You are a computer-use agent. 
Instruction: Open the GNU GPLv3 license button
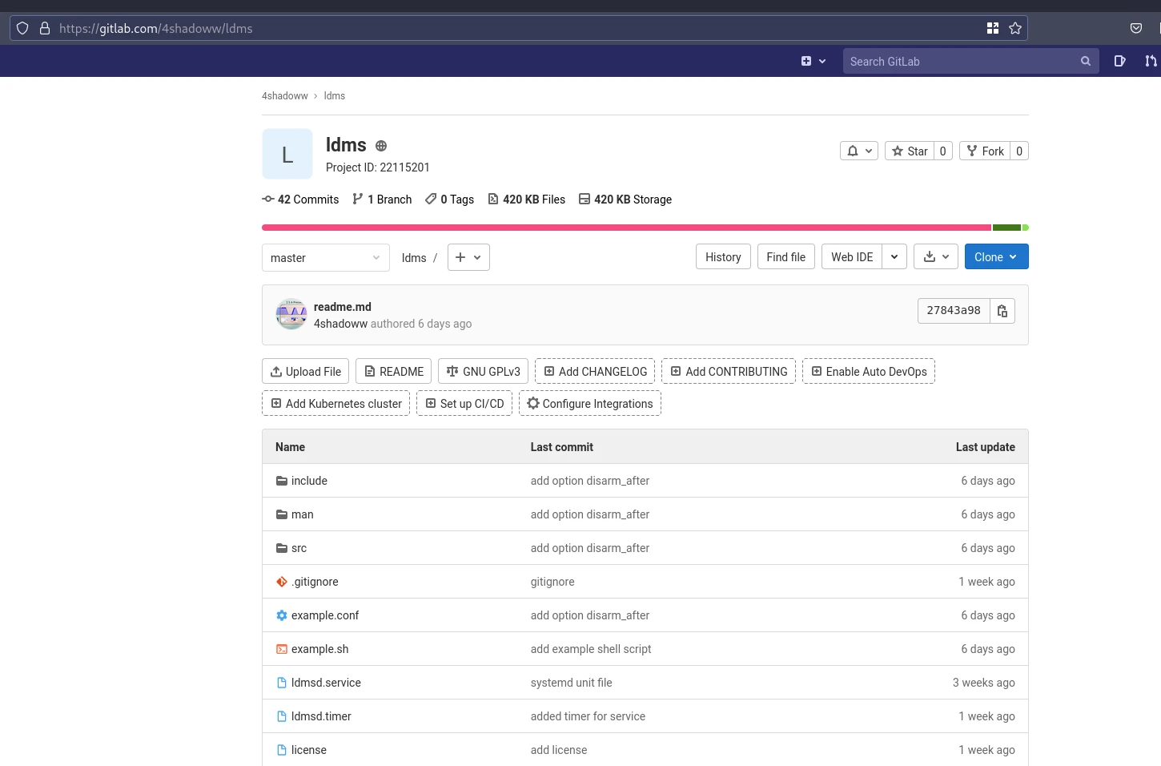pyautogui.click(x=483, y=371)
